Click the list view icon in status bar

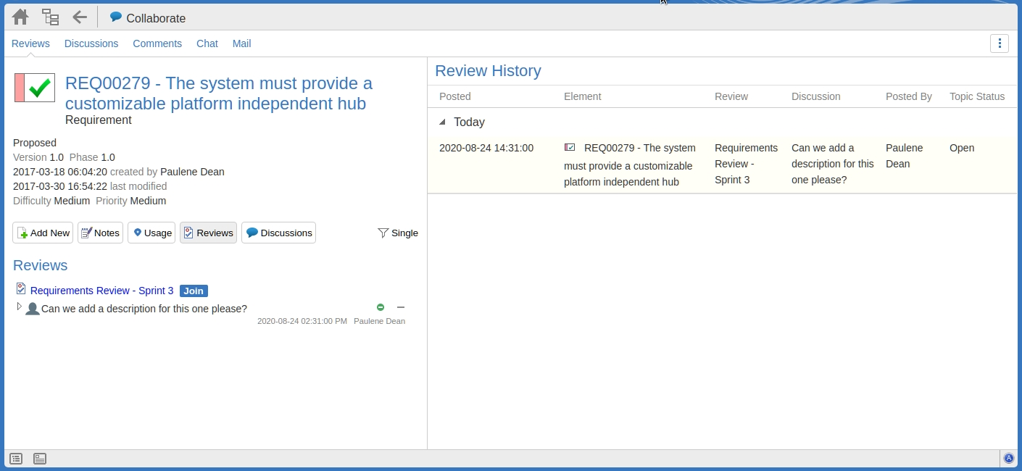[x=16, y=459]
